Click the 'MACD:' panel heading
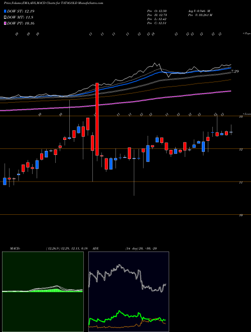 point(15,248)
